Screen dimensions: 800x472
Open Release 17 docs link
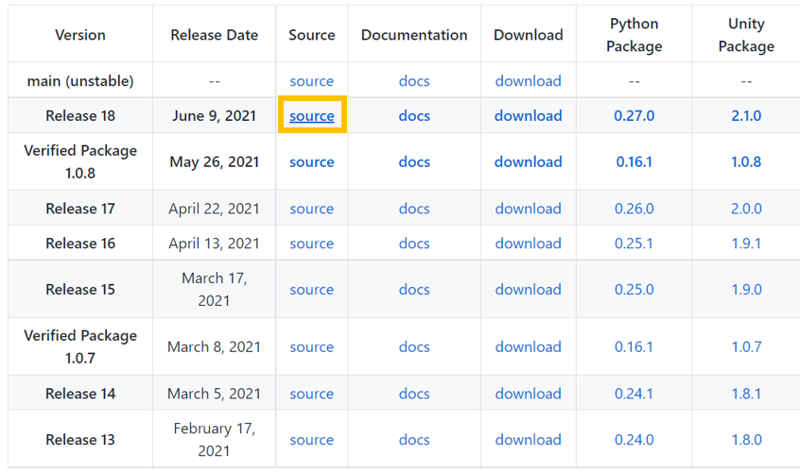[414, 209]
